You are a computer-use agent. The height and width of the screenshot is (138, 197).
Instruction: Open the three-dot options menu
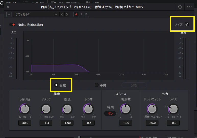point(189,7)
